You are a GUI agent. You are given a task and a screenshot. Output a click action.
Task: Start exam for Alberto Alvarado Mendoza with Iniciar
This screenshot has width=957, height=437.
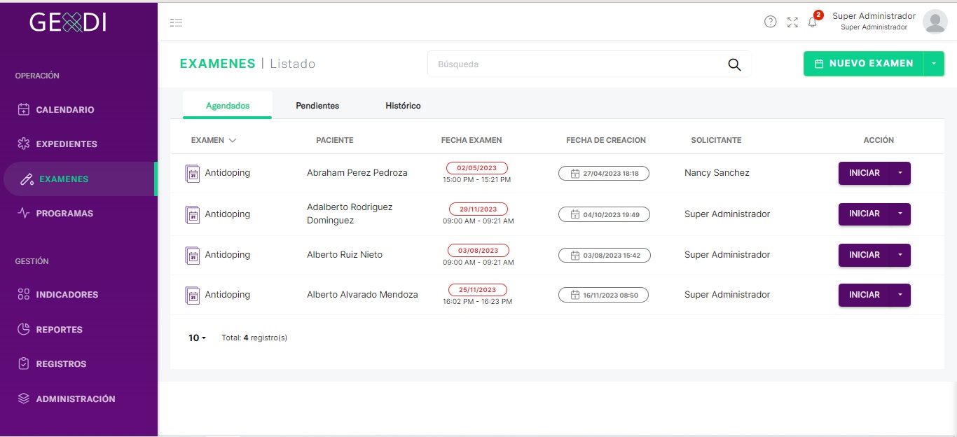click(865, 295)
